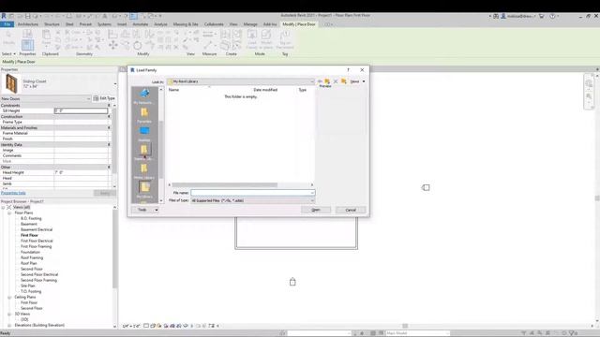Expand the Look in folder dropdown
The image size is (600, 337).
[x=312, y=81]
